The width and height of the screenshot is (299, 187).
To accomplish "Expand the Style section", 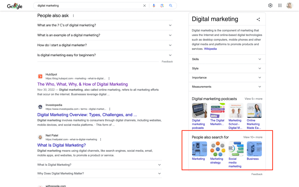I will (227, 68).
